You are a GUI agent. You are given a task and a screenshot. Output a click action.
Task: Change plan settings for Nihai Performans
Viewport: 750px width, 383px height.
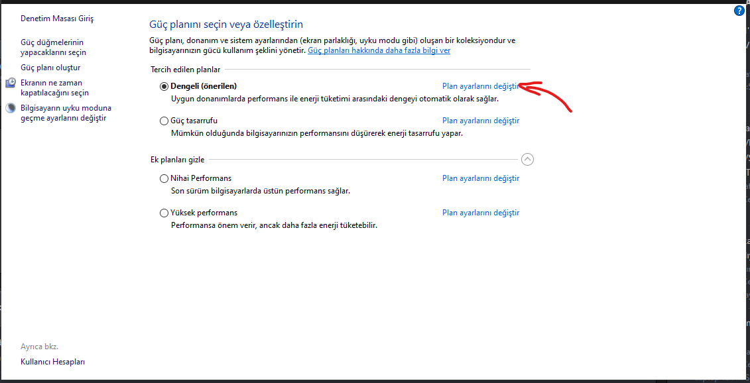480,178
